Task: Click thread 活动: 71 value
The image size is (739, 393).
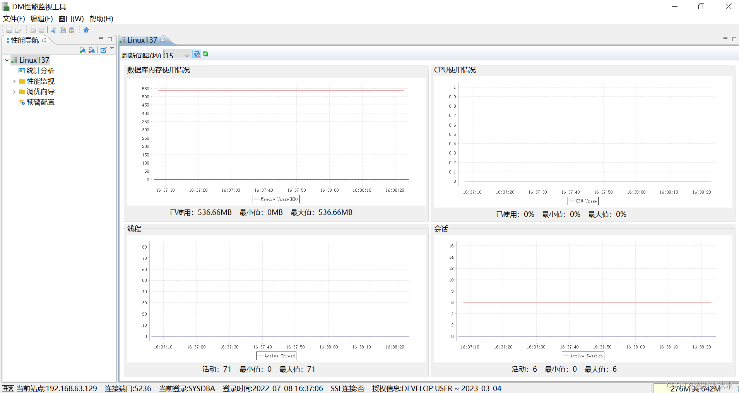Action: [x=217, y=369]
